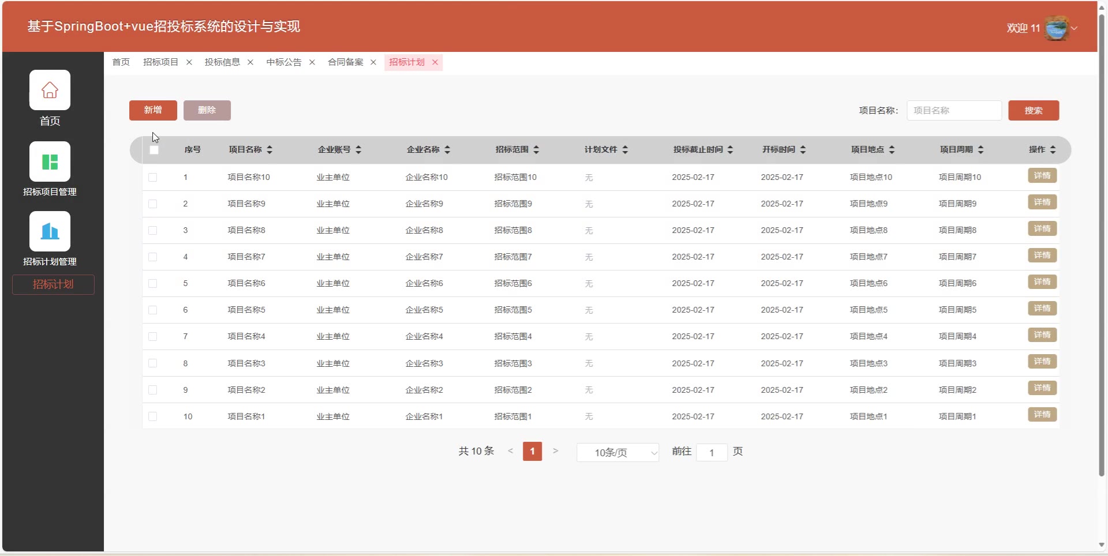This screenshot has width=1108, height=556.
Task: Toggle the select-all checkbox in the table header
Action: [x=154, y=150]
